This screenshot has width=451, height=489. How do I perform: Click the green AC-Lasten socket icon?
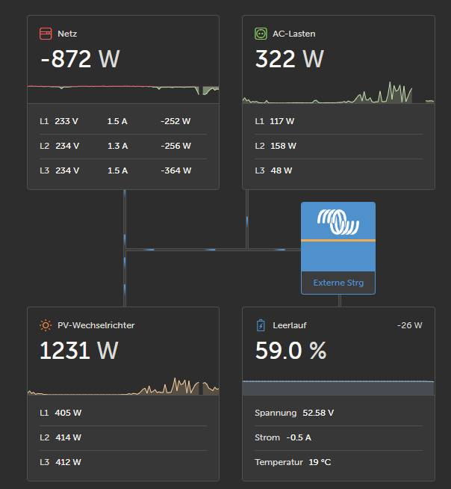(x=261, y=34)
